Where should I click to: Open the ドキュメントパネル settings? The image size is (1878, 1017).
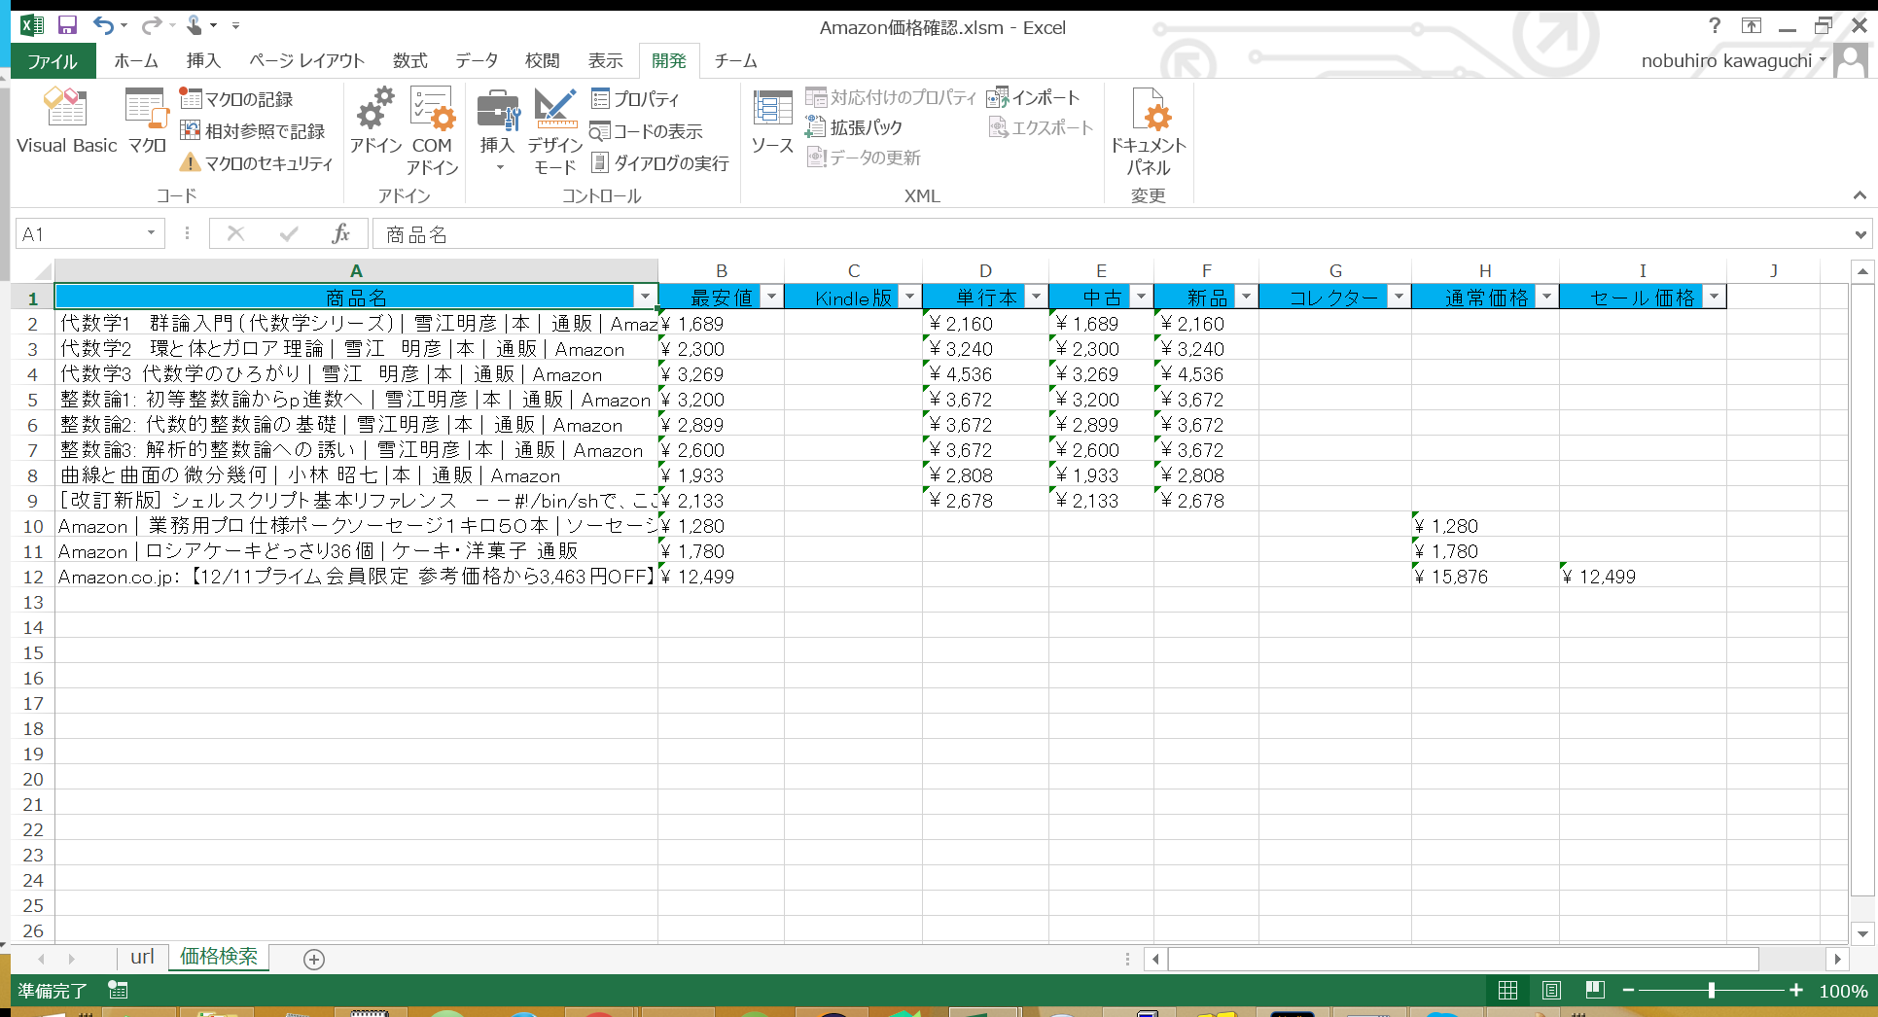tap(1150, 131)
